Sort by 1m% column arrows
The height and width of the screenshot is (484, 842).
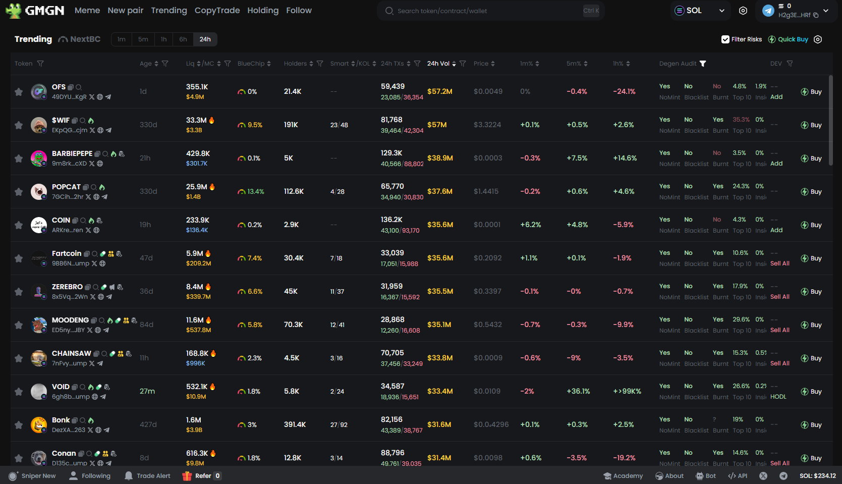coord(537,64)
